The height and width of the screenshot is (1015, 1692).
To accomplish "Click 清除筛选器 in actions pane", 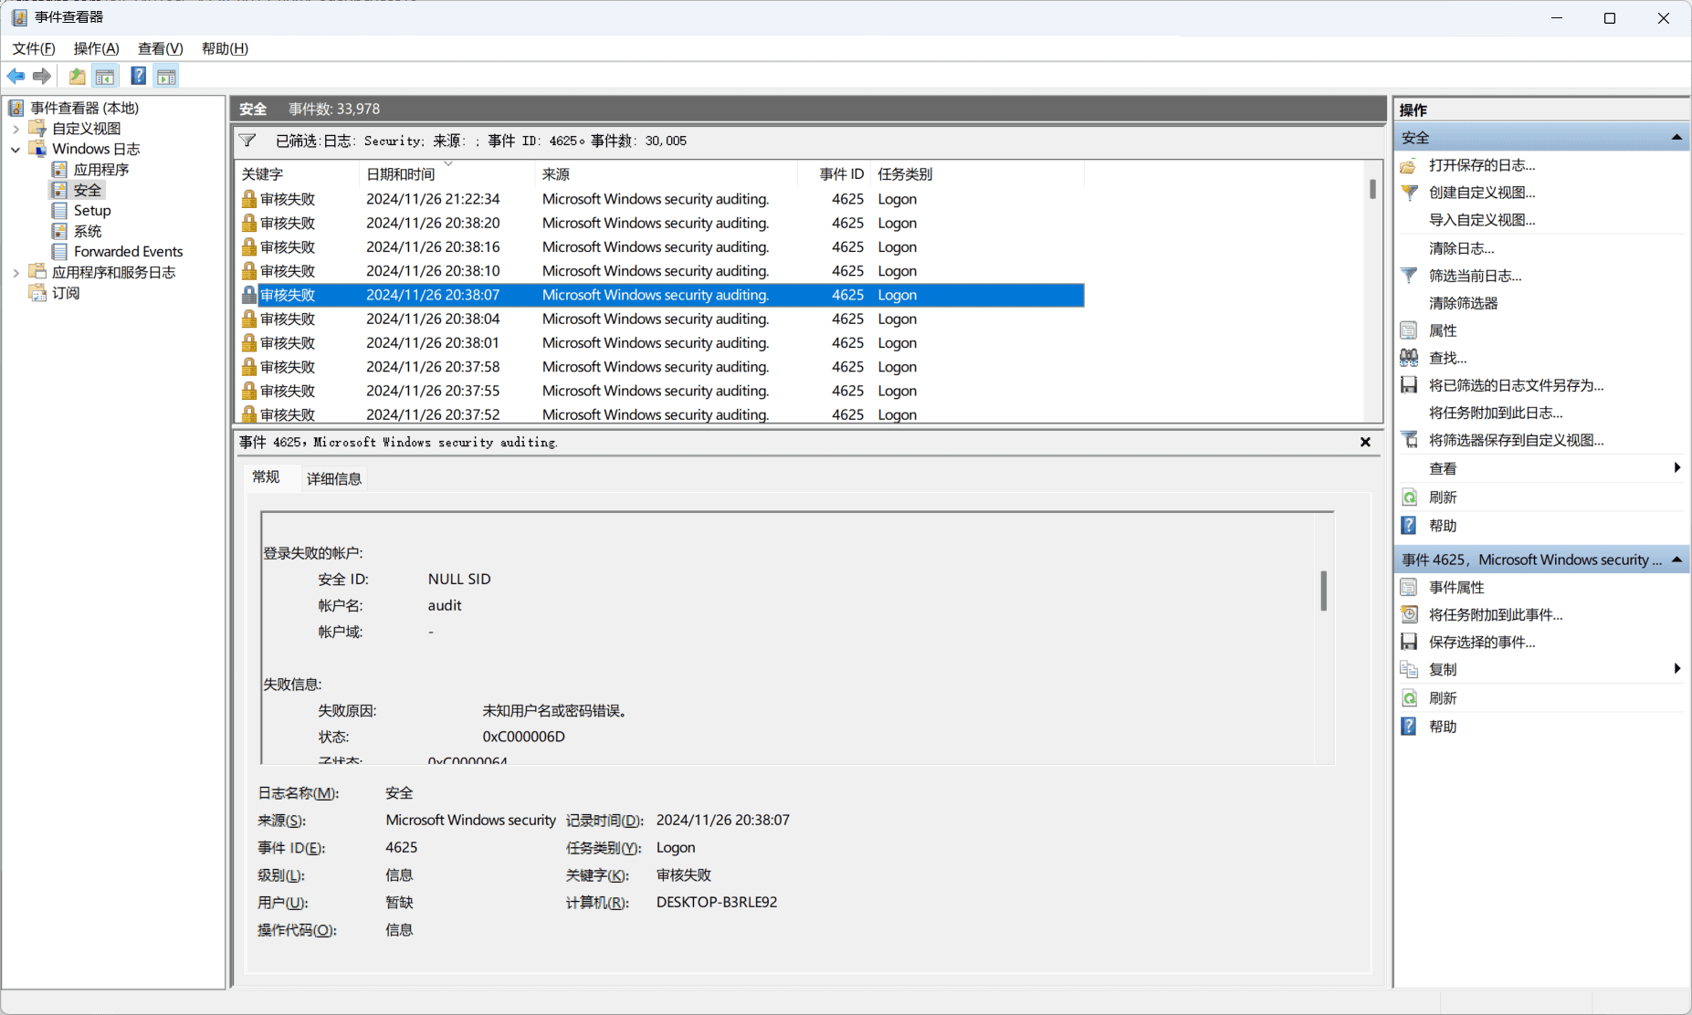I will 1463,303.
